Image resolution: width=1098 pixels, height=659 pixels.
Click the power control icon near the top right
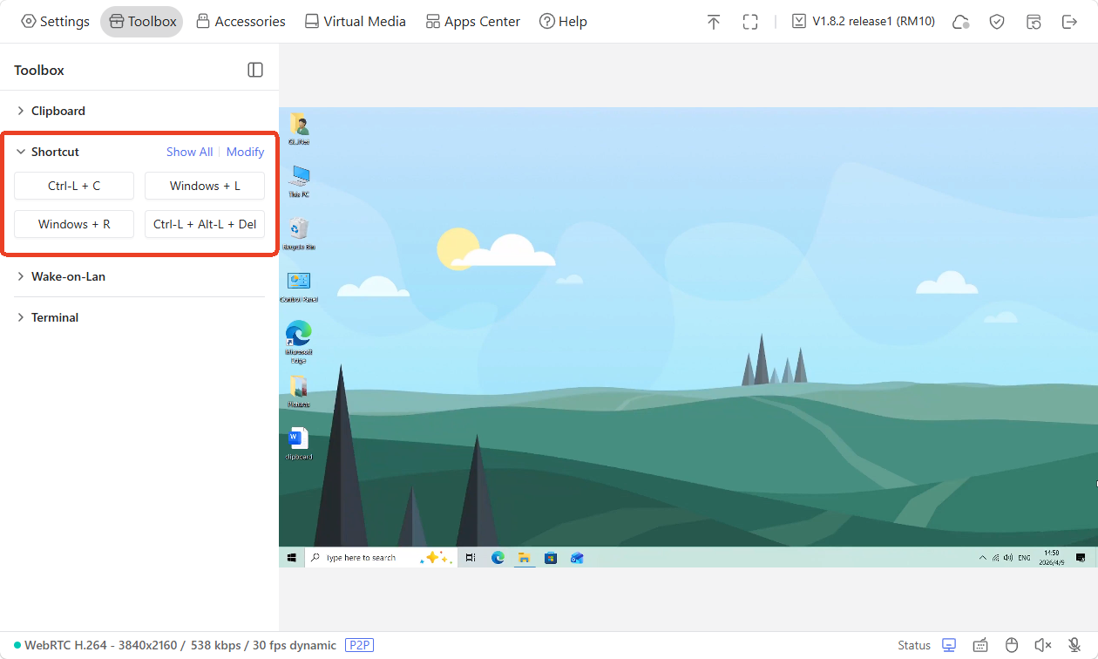coord(1034,21)
